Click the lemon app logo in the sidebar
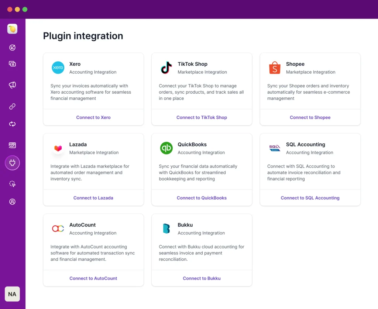Viewport: 378px width, 309px height. tap(12, 29)
